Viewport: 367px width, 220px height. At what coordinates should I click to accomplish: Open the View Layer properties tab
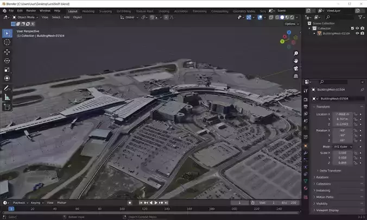click(306, 114)
